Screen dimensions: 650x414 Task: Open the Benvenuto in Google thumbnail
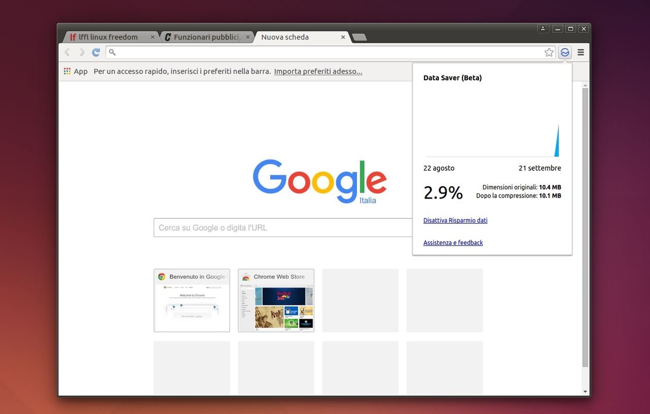point(191,301)
